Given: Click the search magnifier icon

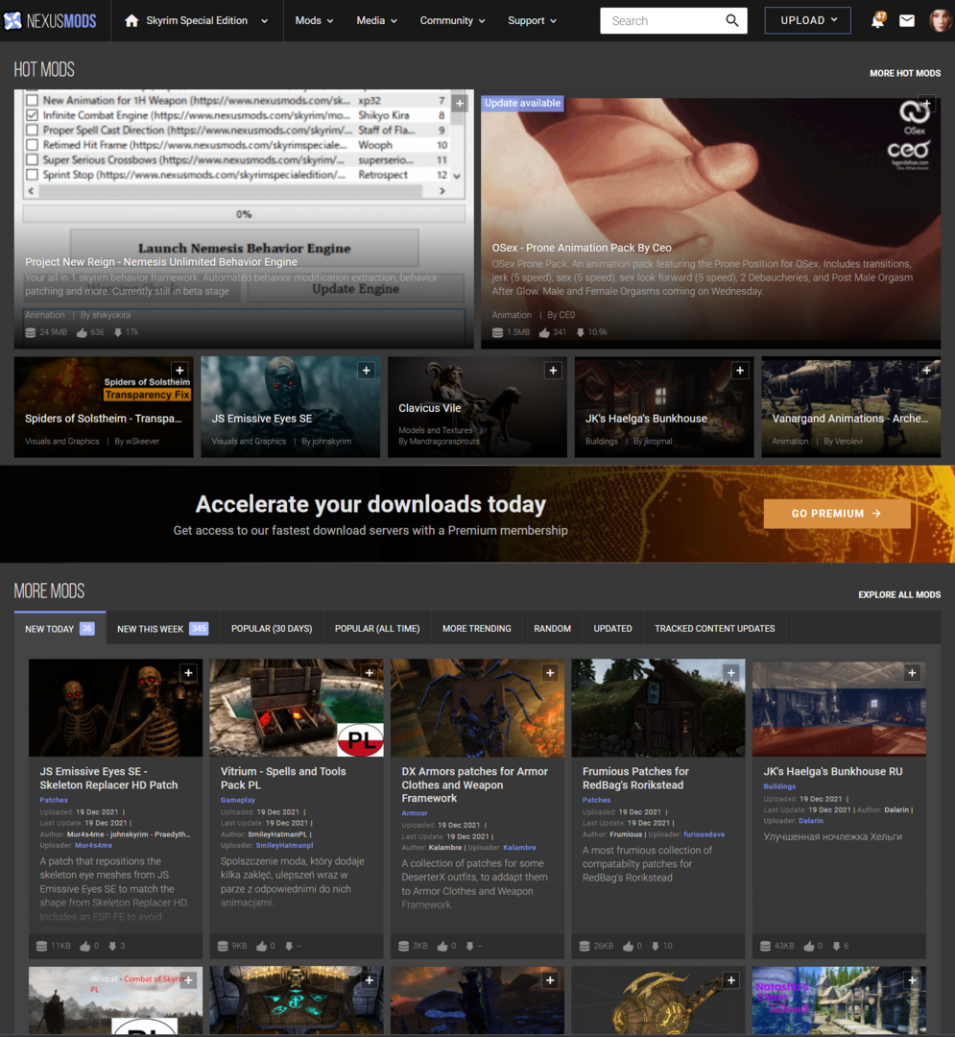Looking at the screenshot, I should pos(731,20).
